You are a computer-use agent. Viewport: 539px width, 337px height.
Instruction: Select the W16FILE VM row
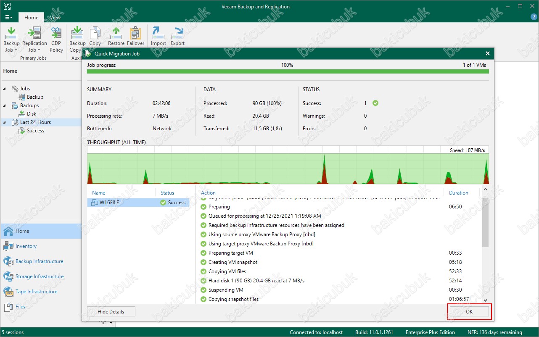pyautogui.click(x=138, y=203)
